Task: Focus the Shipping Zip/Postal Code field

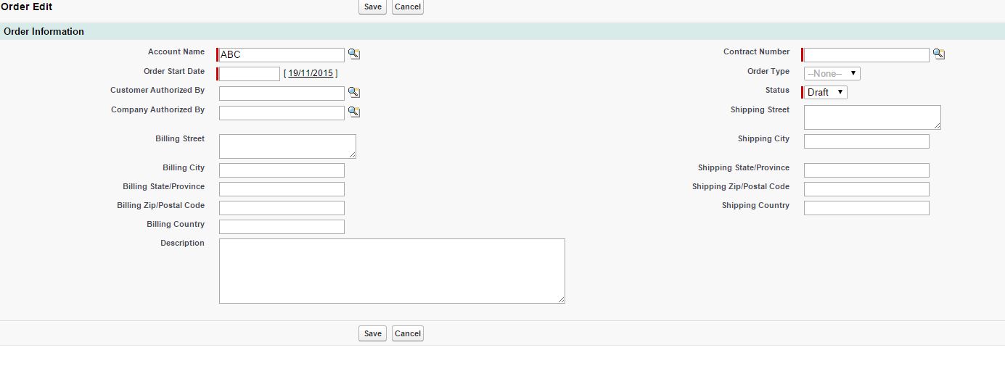Action: (866, 189)
